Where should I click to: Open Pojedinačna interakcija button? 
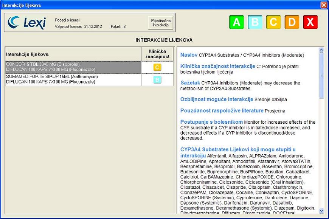click(x=161, y=23)
